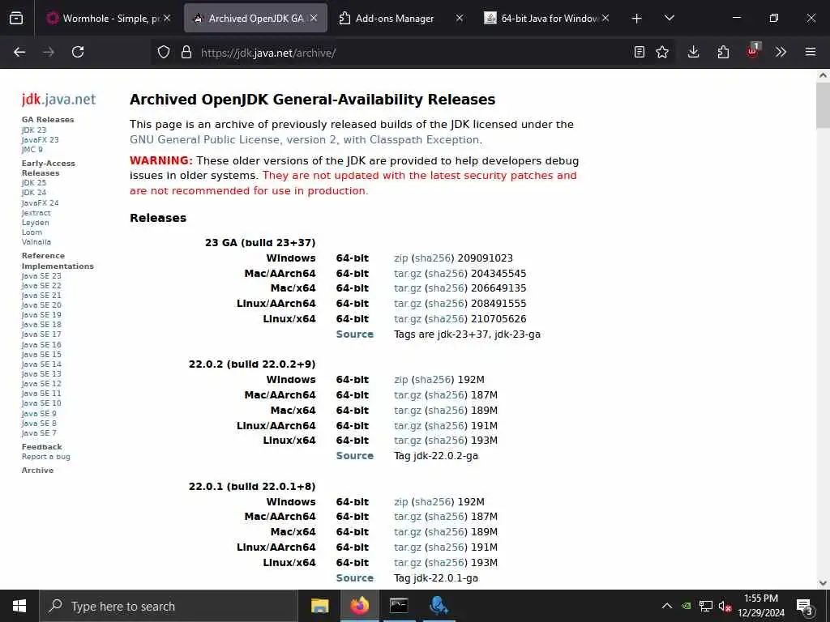
Task: Open the Windows Start menu
Action: [x=19, y=606]
